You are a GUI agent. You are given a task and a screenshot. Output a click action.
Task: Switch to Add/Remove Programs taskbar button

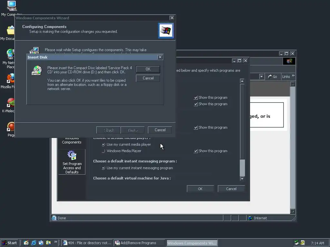click(140, 243)
